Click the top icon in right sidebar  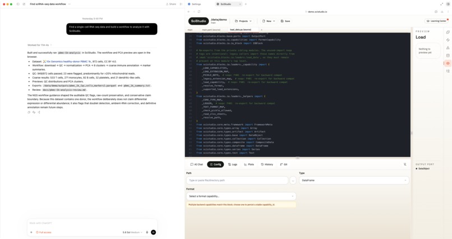(x=448, y=33)
